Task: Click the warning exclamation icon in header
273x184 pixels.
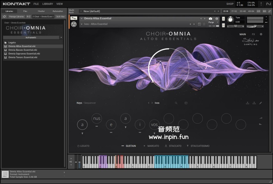Action: (261, 4)
